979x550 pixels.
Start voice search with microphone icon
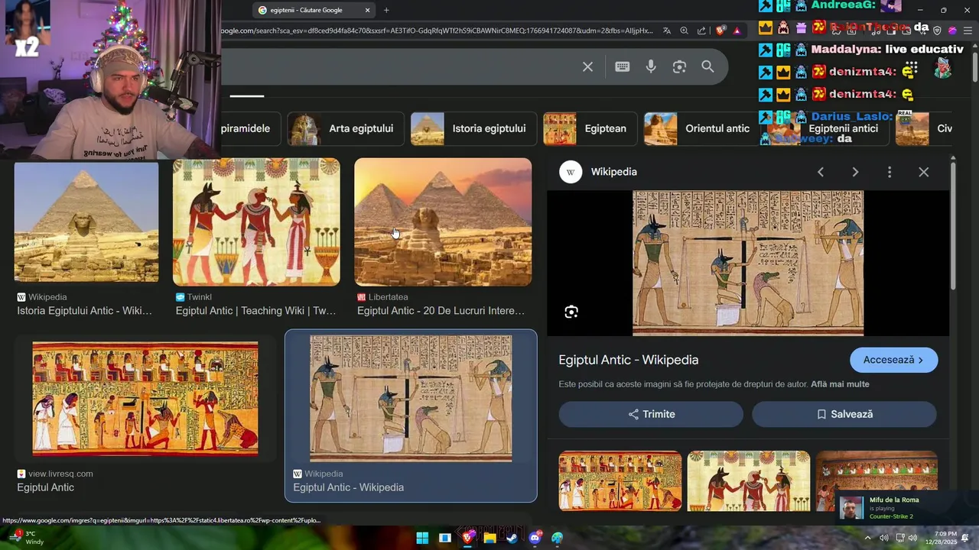[651, 66]
